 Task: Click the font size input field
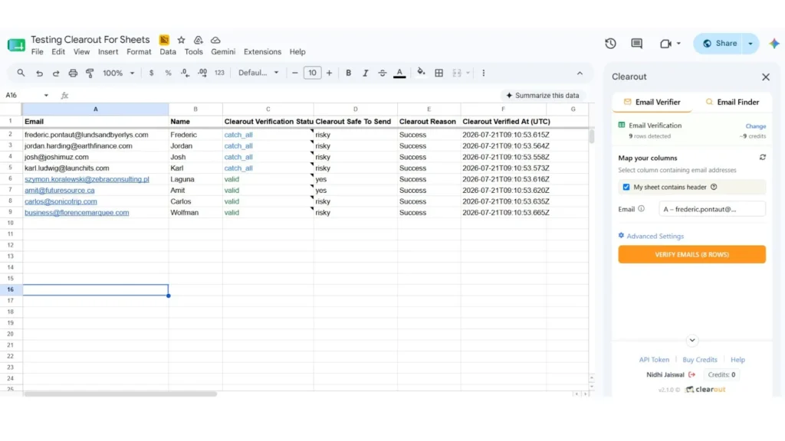[x=313, y=73]
